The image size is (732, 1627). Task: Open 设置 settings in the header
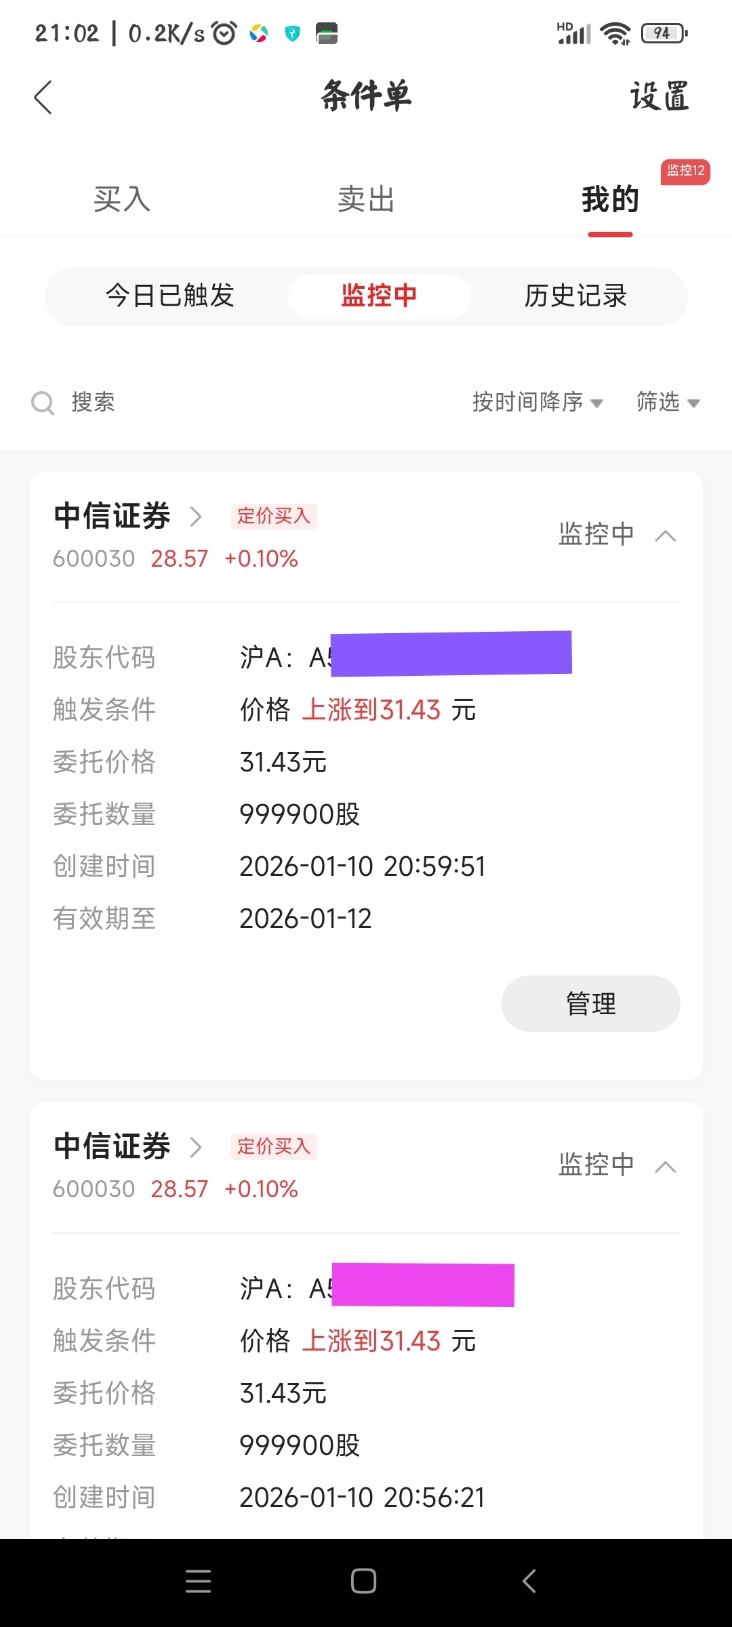(x=659, y=96)
